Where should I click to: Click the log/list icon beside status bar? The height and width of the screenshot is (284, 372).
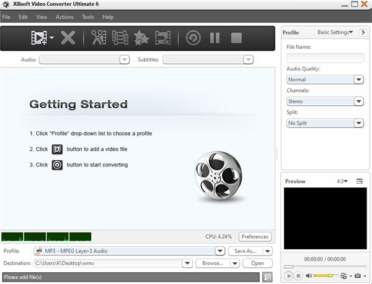click(x=267, y=277)
